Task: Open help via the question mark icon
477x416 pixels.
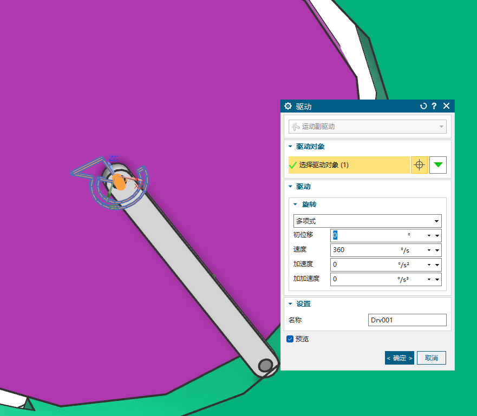Action: click(434, 106)
